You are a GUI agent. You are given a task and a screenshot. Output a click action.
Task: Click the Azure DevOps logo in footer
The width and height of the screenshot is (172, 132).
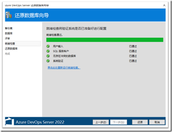(9, 121)
